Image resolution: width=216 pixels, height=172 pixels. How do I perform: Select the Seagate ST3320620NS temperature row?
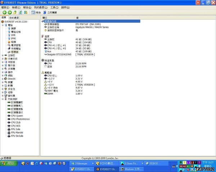69,54
